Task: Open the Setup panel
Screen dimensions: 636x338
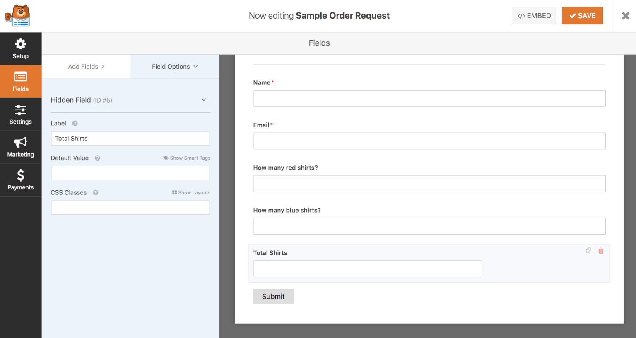Action: pos(20,48)
